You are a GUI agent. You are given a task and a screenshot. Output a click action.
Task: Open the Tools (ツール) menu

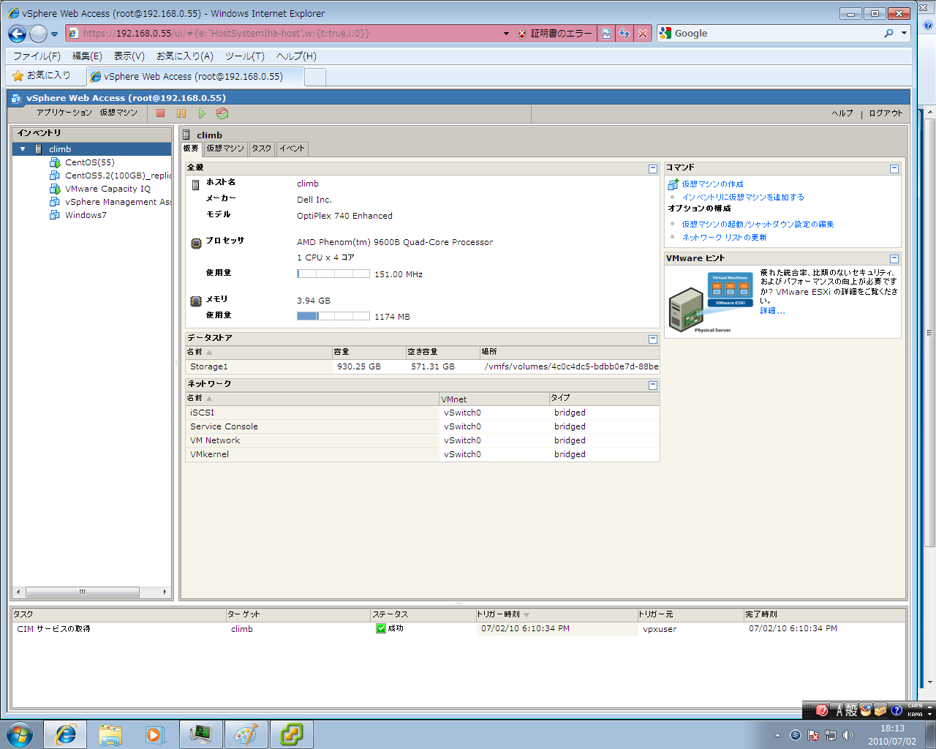[244, 56]
